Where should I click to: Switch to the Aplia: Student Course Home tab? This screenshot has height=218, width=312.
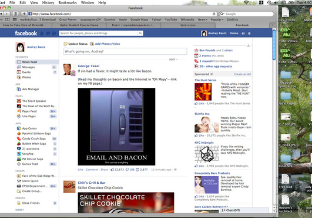(x=79, y=25)
